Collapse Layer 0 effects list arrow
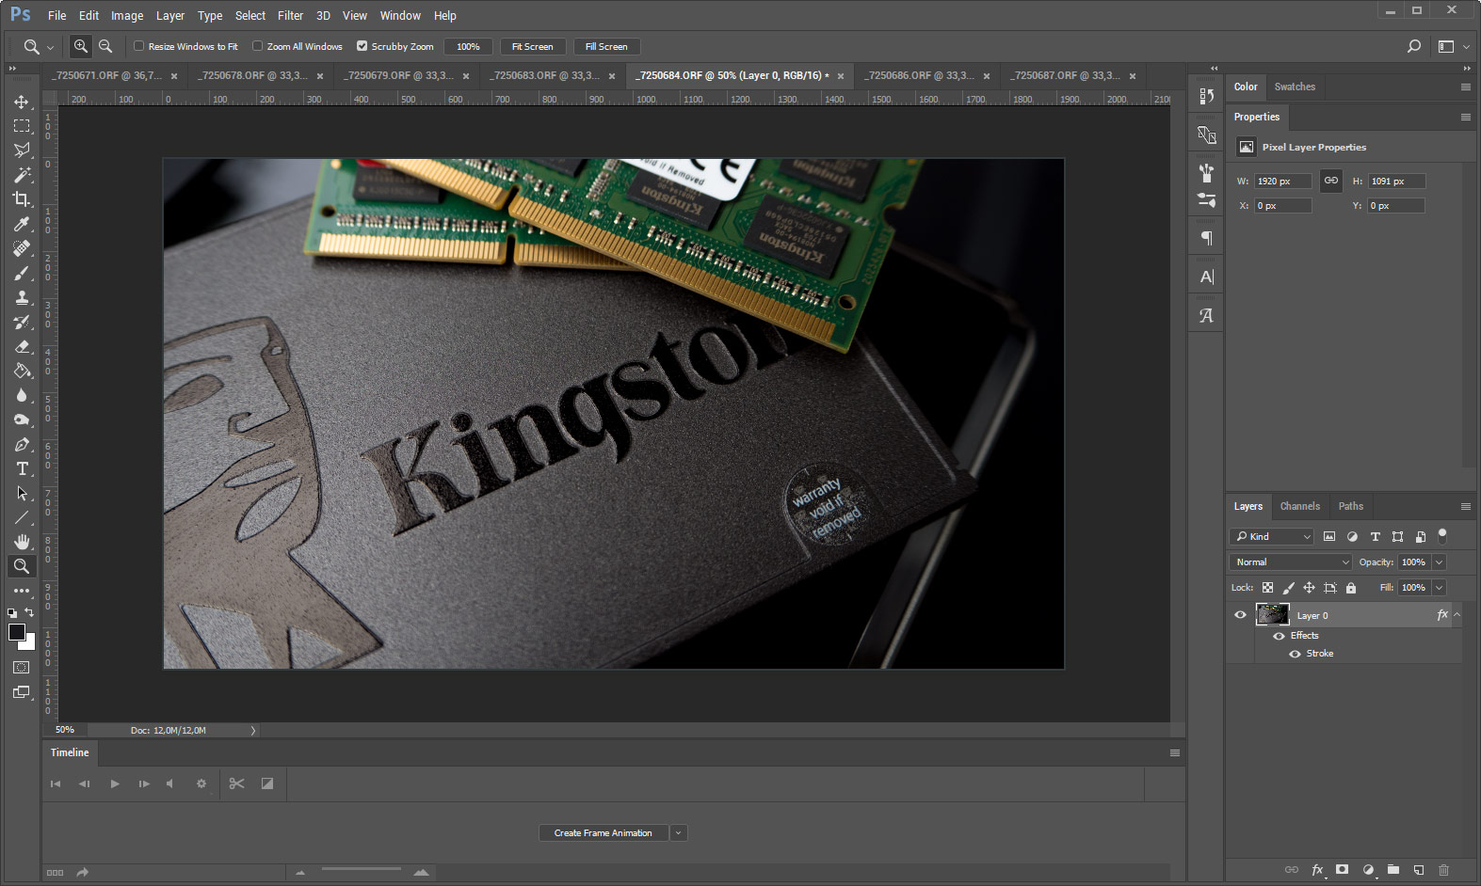This screenshot has height=886, width=1481. [x=1457, y=615]
